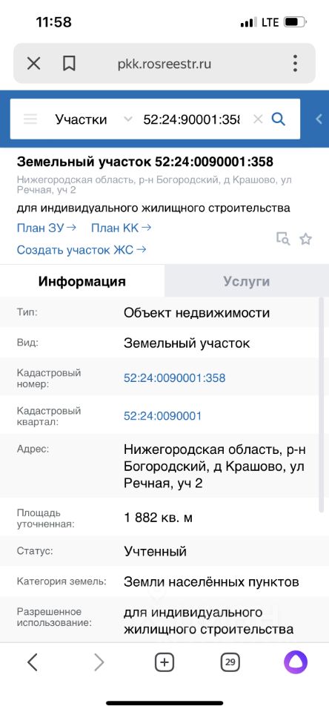The height and width of the screenshot is (712, 329).
Task: Open the three-dot browser menu
Action: click(295, 64)
